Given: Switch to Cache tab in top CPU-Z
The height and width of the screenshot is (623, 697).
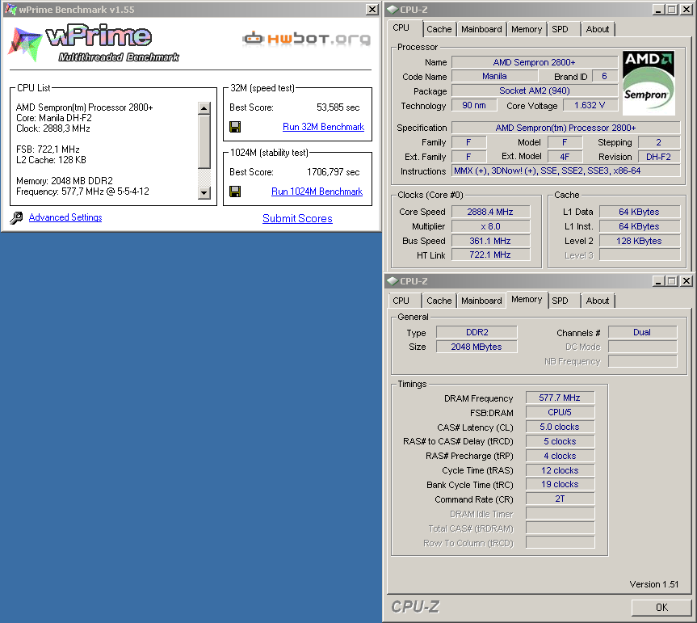Looking at the screenshot, I should [x=439, y=29].
